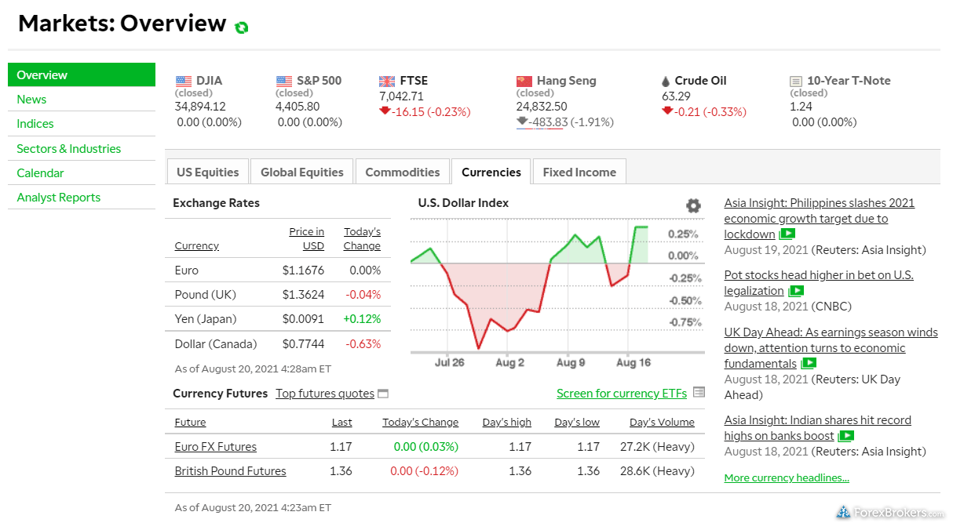Open the Euro FX Futures quote
The height and width of the screenshot is (530, 964).
coord(215,446)
